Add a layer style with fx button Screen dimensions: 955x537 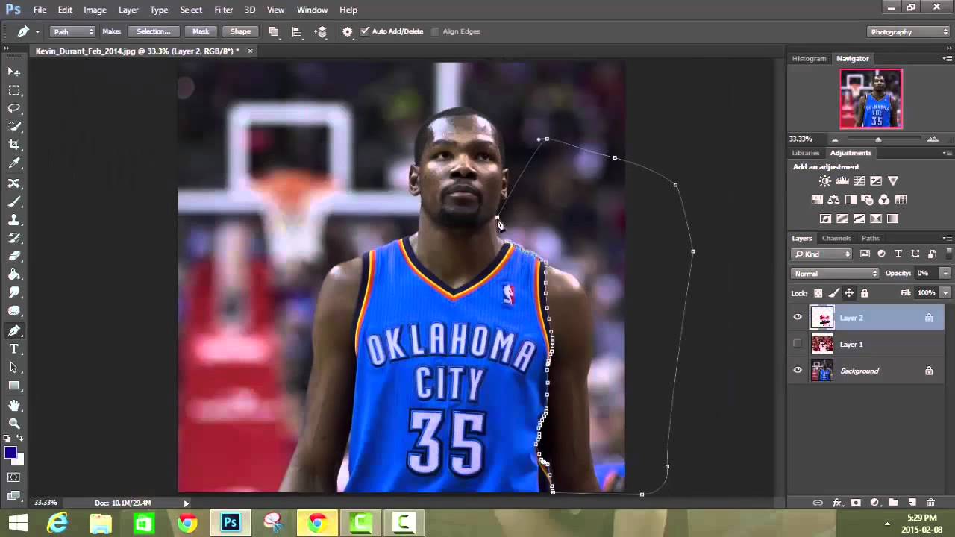click(837, 503)
